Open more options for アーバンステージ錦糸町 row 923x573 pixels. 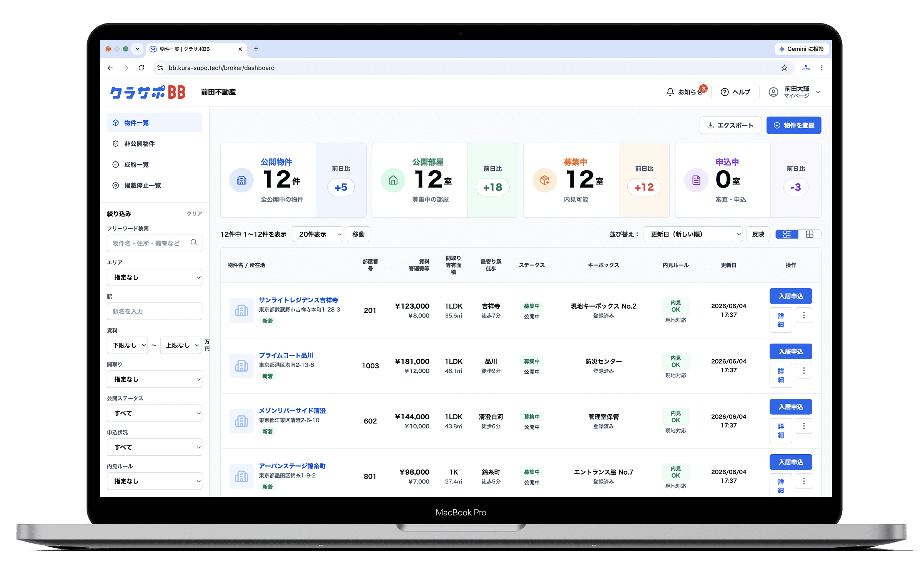pos(804,482)
